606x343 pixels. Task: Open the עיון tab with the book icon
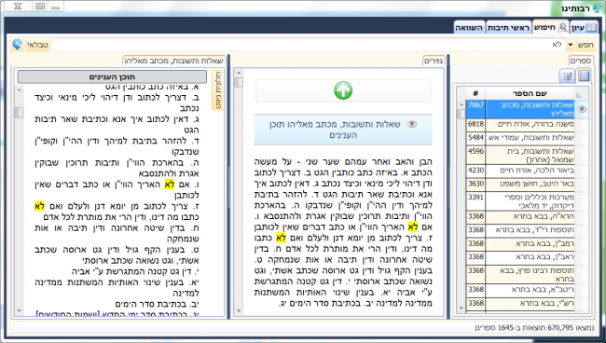pos(584,27)
